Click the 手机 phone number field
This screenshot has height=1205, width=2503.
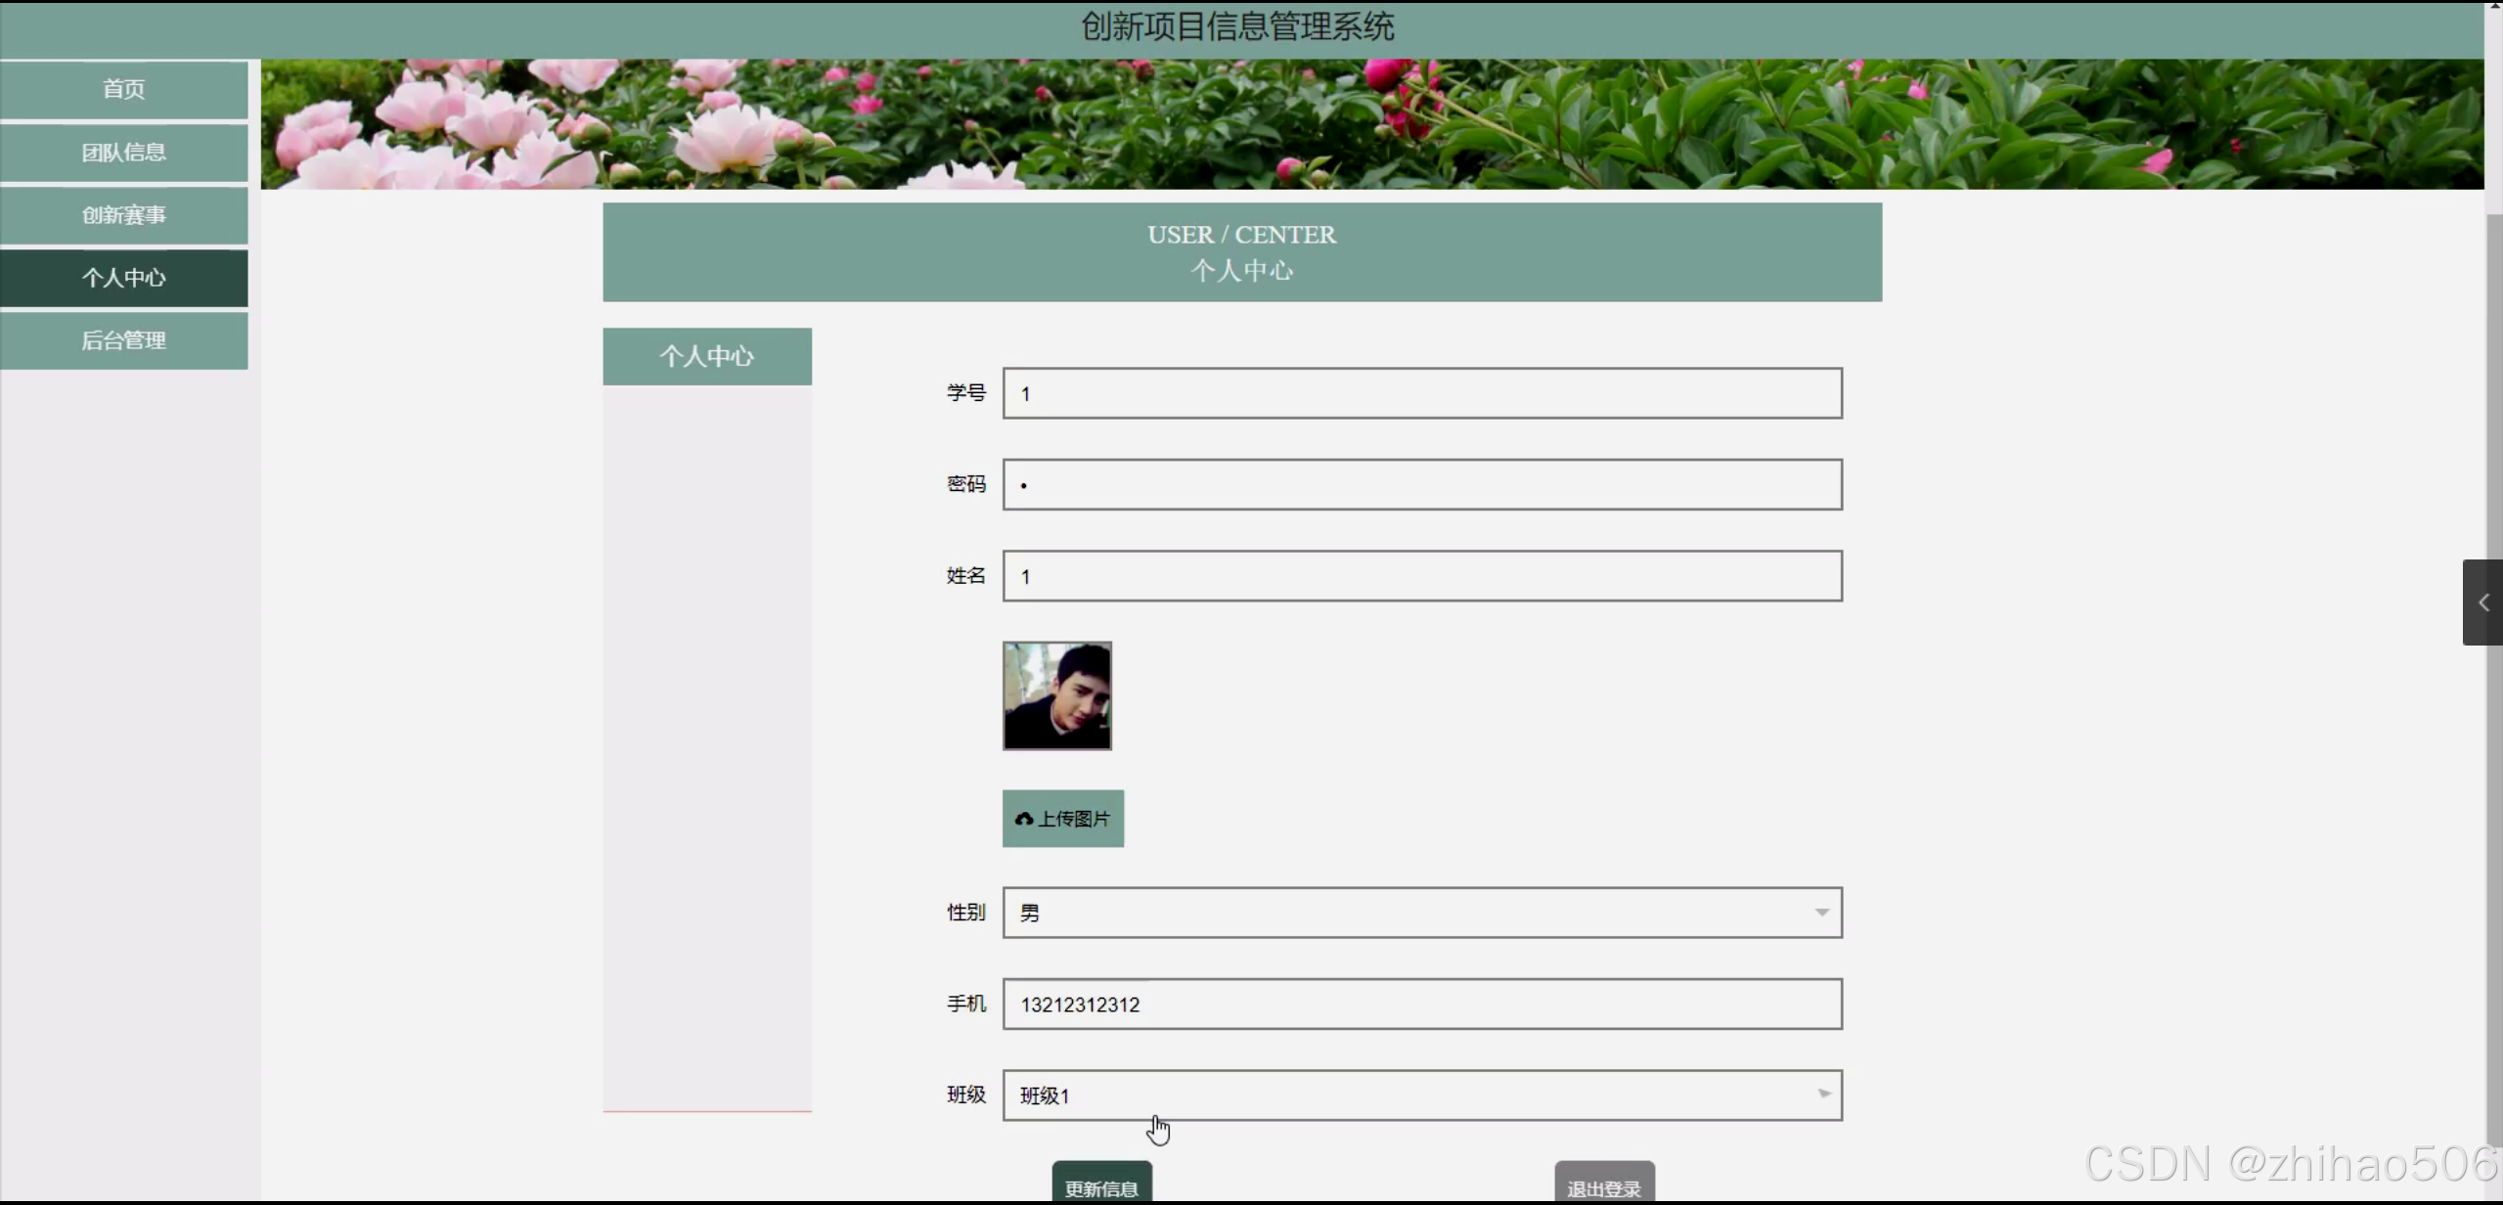[1421, 1004]
